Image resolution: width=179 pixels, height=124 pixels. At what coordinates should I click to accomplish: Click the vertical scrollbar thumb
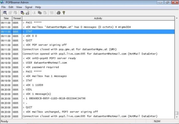tap(177, 113)
